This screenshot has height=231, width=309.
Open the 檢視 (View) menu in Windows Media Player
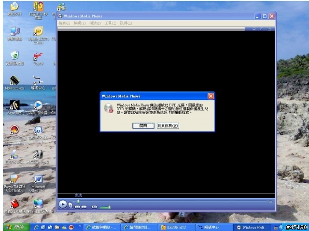click(x=80, y=23)
